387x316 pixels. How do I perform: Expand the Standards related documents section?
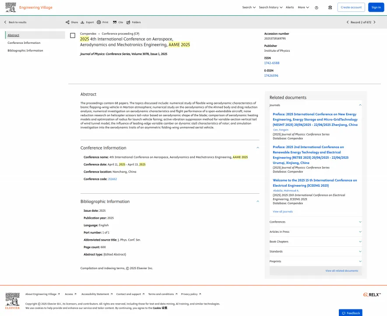tap(316, 252)
